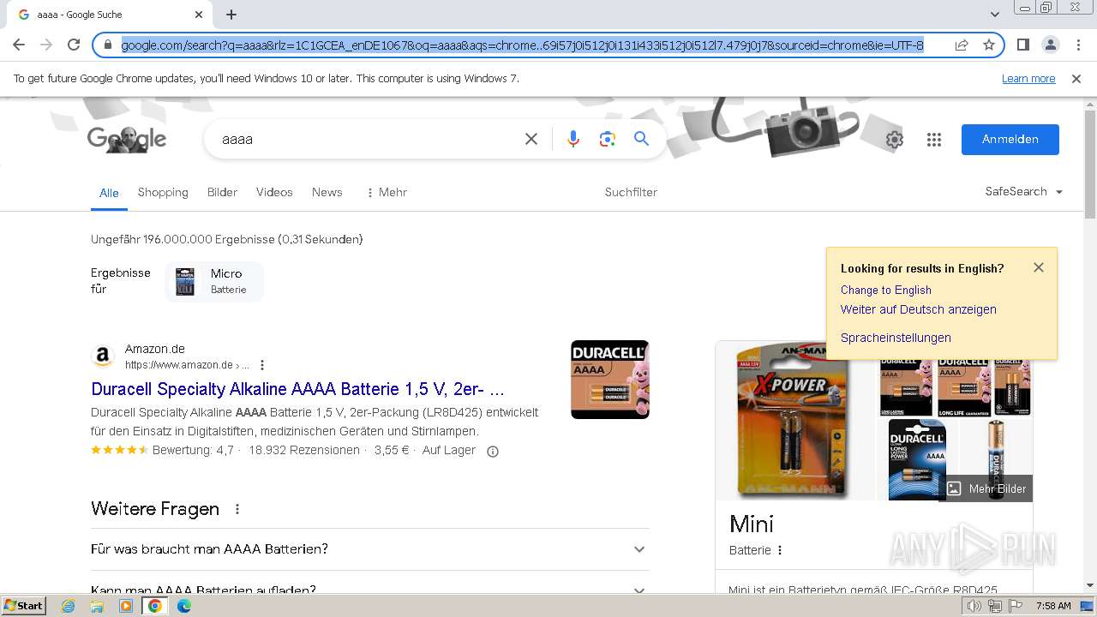Screen dimensions: 1097x617
Task: Expand 'Für was braucht man AAAA Batterien?'
Action: 369,549
